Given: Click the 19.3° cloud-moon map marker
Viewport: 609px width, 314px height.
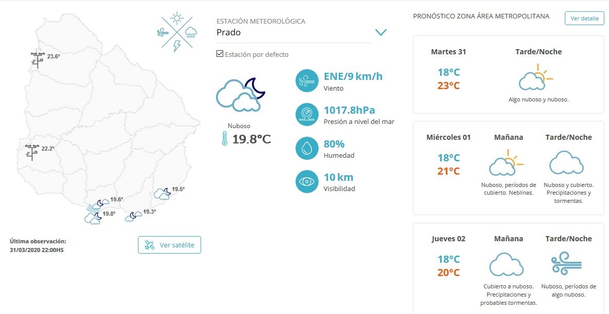Looking at the screenshot, I should click(x=133, y=216).
